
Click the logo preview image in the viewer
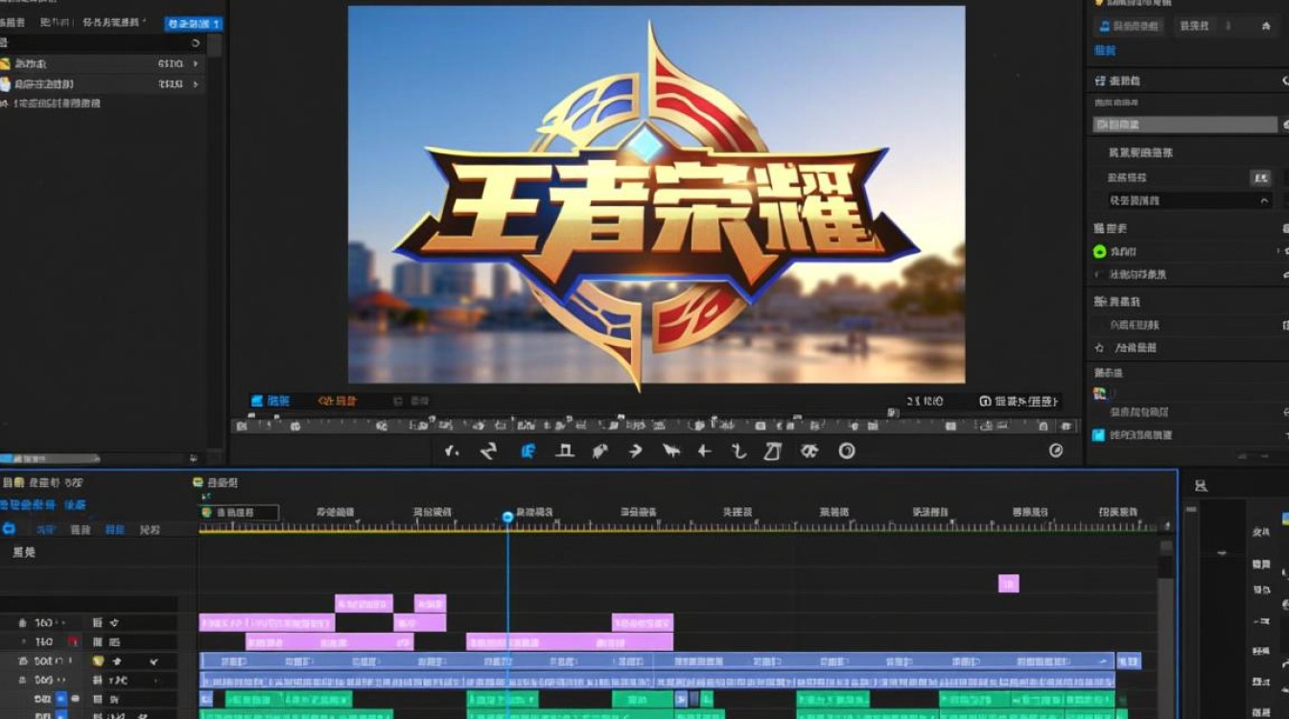coord(656,195)
